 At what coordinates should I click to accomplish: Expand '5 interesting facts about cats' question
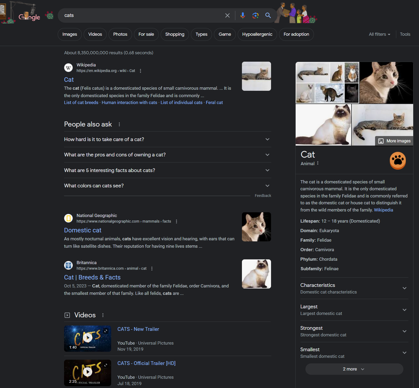(168, 170)
